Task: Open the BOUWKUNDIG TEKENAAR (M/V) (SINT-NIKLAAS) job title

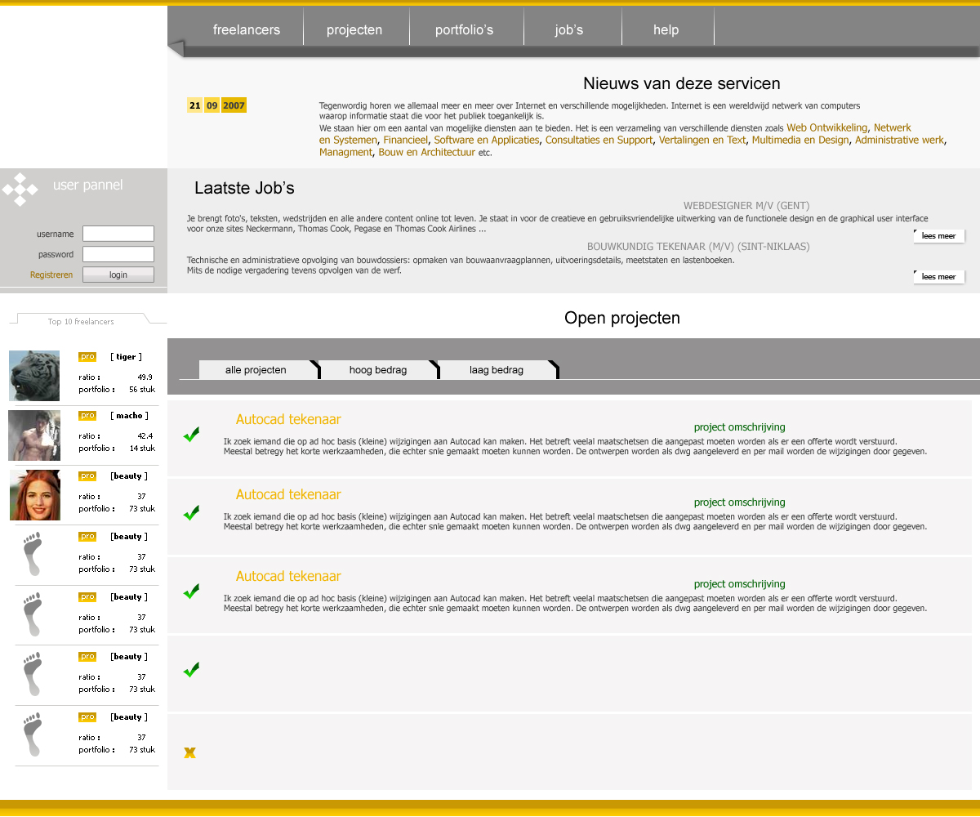Action: (698, 247)
